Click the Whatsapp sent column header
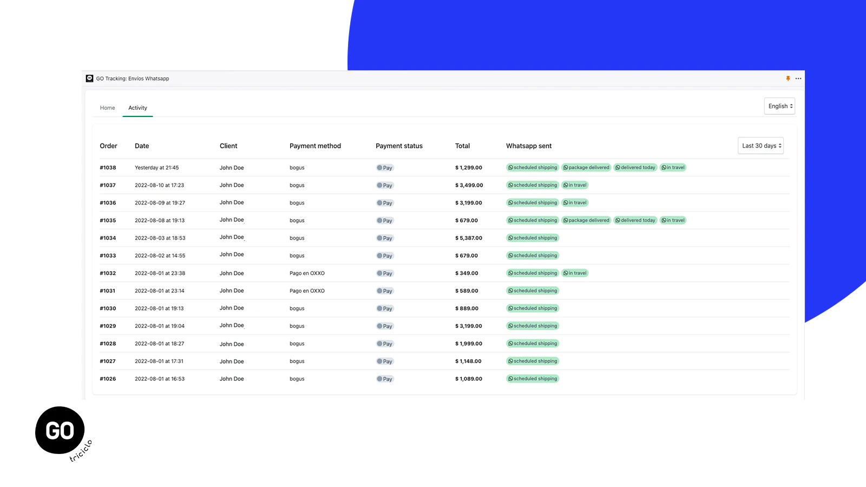Viewport: 866px width, 487px height. click(x=529, y=146)
